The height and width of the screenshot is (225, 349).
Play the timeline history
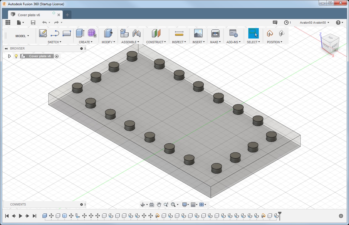21,216
